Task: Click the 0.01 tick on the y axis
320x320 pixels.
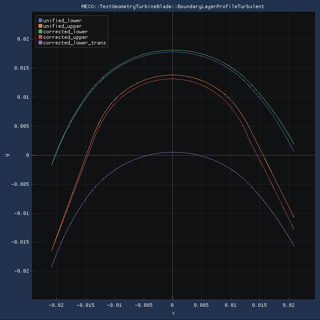Action: click(23, 97)
